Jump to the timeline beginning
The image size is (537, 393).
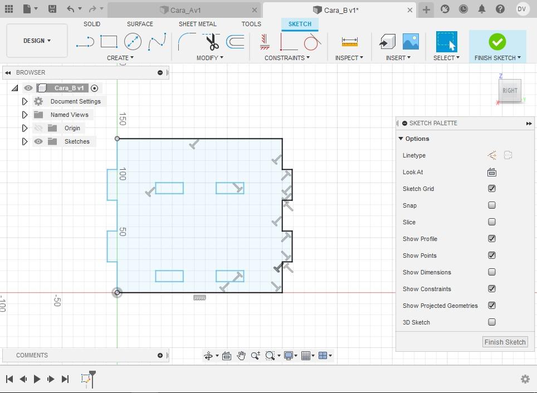(x=9, y=379)
